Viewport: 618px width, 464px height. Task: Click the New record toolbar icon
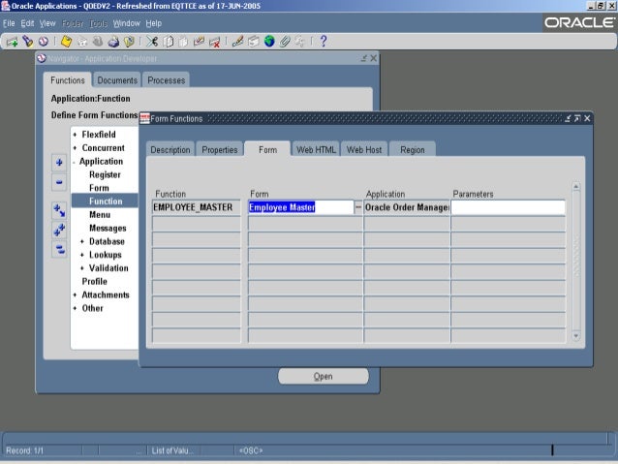[13, 41]
